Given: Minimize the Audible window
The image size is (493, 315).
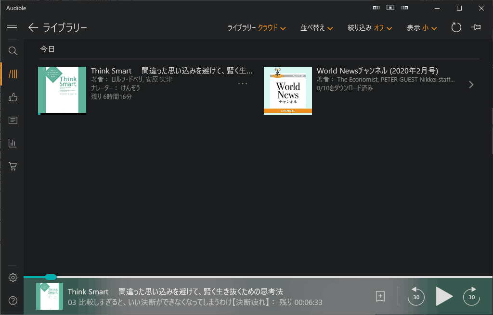Looking at the screenshot, I should coord(437,8).
